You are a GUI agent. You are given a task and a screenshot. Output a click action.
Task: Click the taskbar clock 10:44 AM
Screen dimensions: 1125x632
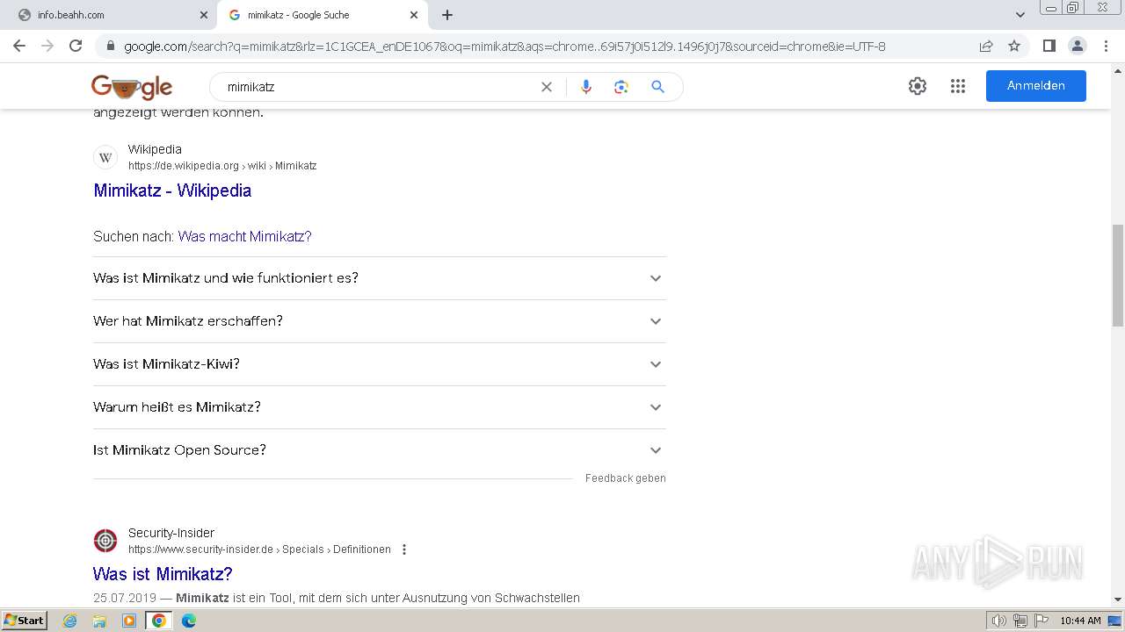1080,621
